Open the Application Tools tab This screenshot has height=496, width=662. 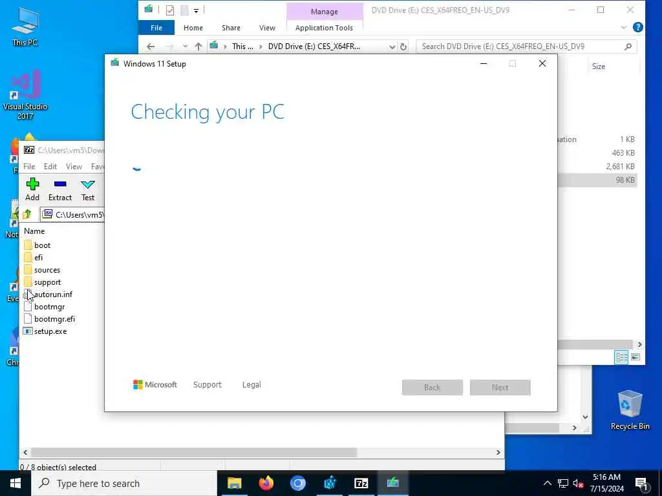click(x=325, y=28)
